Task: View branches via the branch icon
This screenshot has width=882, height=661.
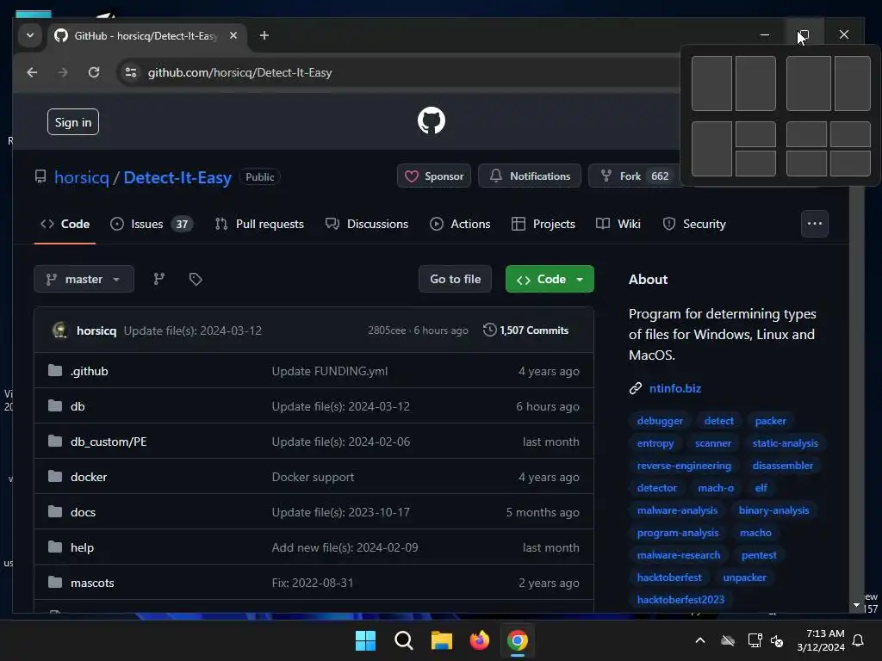Action: tap(159, 279)
